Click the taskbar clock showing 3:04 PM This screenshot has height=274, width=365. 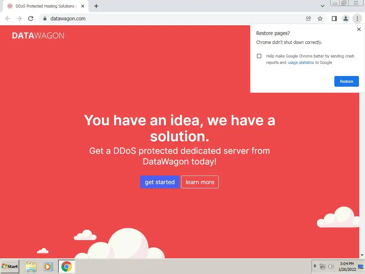click(347, 266)
